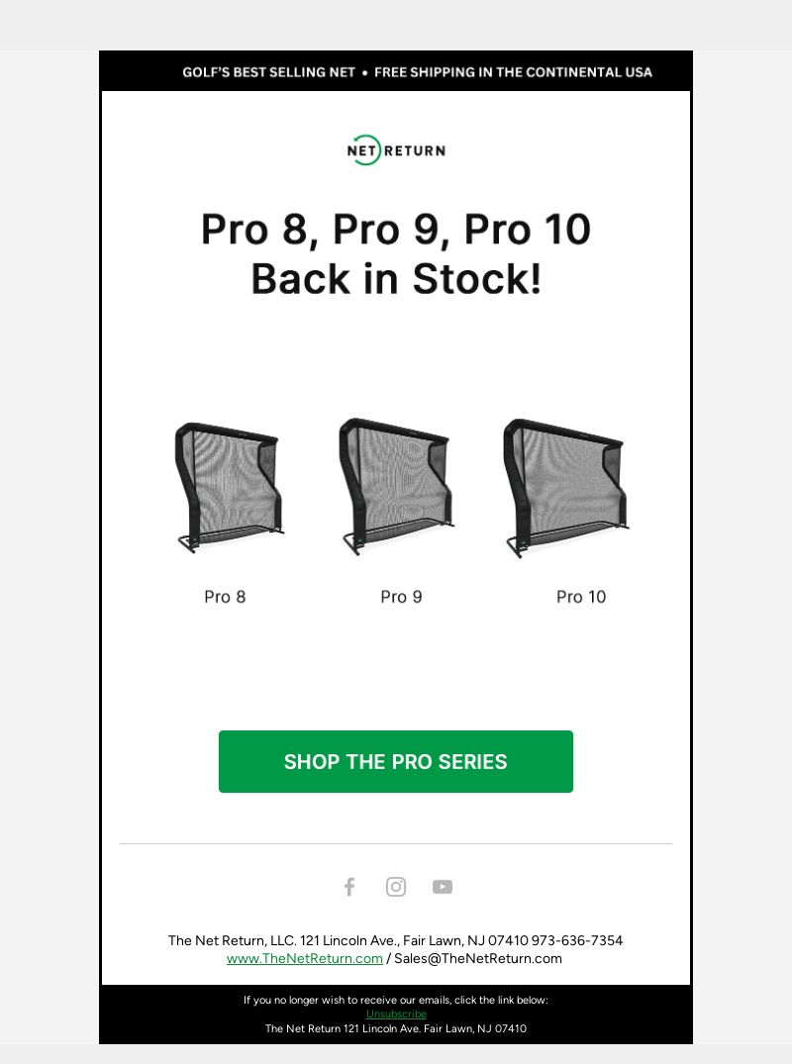Click the Pro 9 net image
This screenshot has height=1064, width=792.
click(396, 487)
